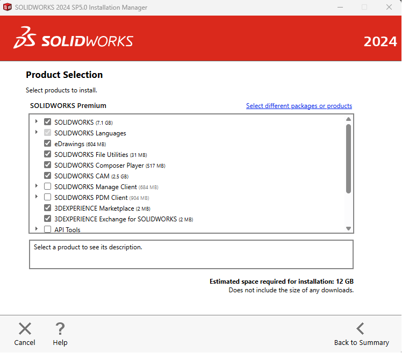Uncheck the eDrawings checkbox
Viewport: 402px width, 353px height.
pyautogui.click(x=47, y=143)
